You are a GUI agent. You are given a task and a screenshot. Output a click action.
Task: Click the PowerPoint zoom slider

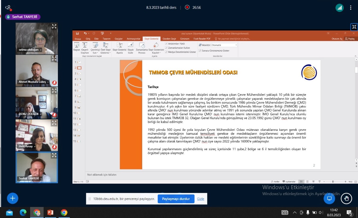pos(333,182)
